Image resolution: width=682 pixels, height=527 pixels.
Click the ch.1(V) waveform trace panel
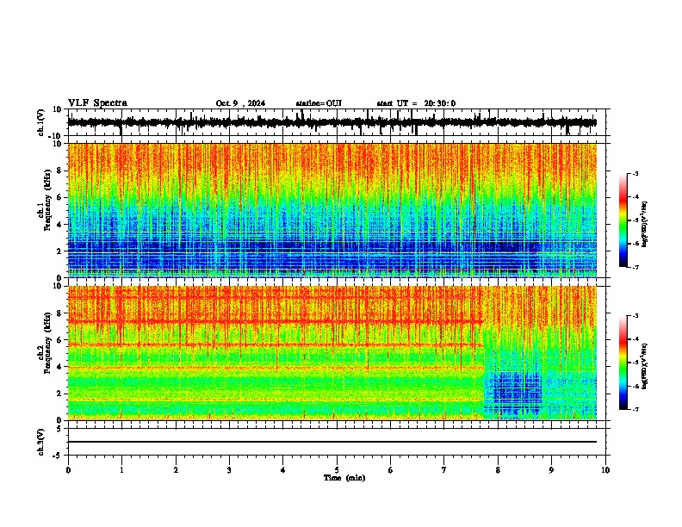pyautogui.click(x=337, y=122)
